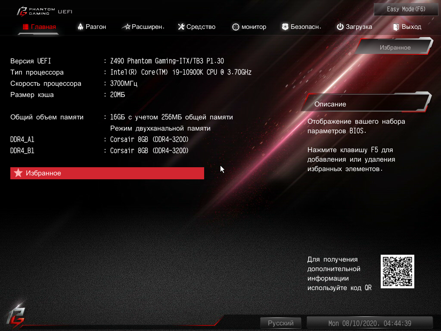Click the Главная list icon
Image resolution: width=441 pixels, height=331 pixels.
(x=25, y=27)
